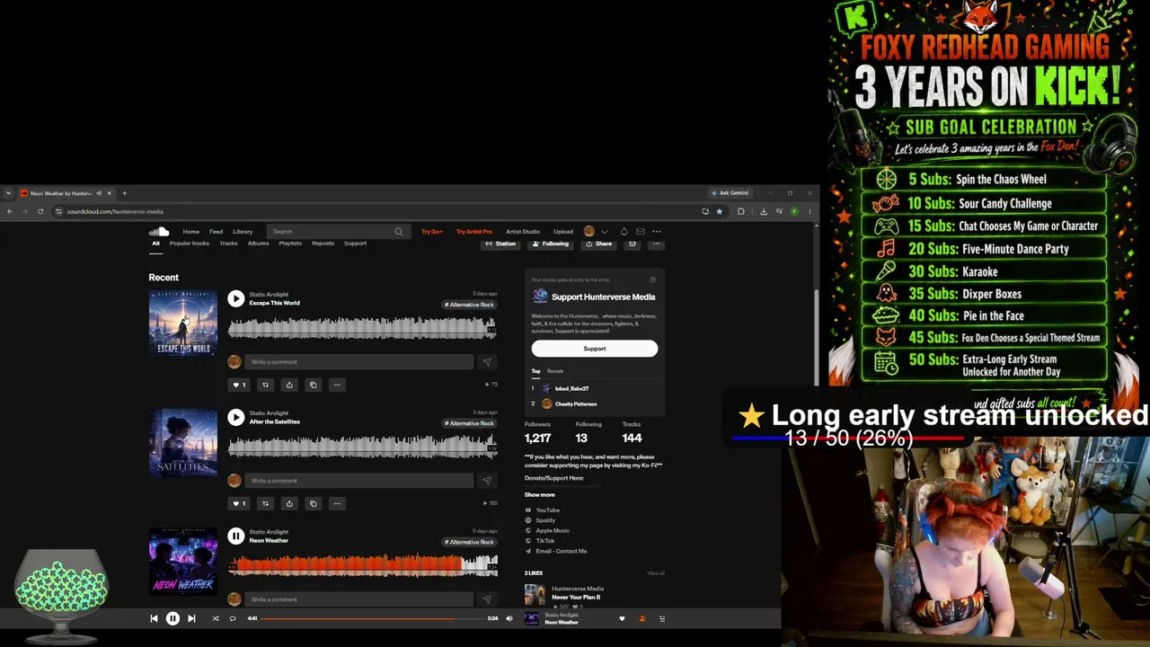Toggle shuffle in the player bar
The image size is (1150, 647).
(215, 618)
